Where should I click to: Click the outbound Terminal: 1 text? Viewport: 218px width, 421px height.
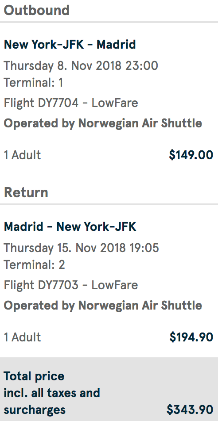click(x=33, y=82)
